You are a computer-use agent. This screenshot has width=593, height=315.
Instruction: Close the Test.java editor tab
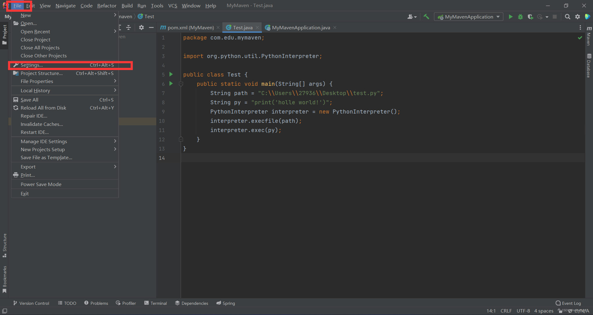pyautogui.click(x=257, y=27)
